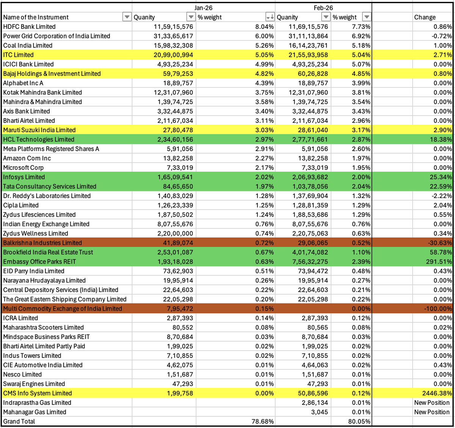Click the Indian Energy Exchange Limited cell

67,224
